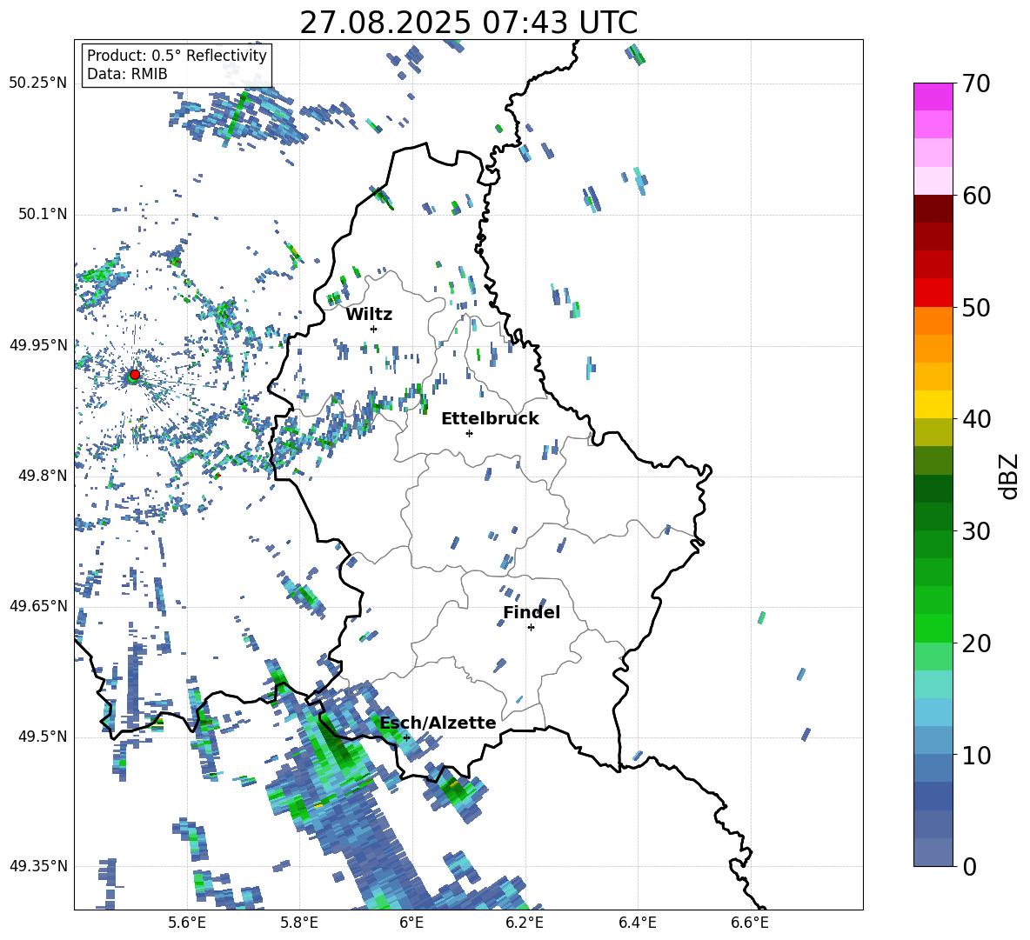The width and height of the screenshot is (1030, 940).
Task: Click the 6.4°E longitude label
Action: coord(637,923)
